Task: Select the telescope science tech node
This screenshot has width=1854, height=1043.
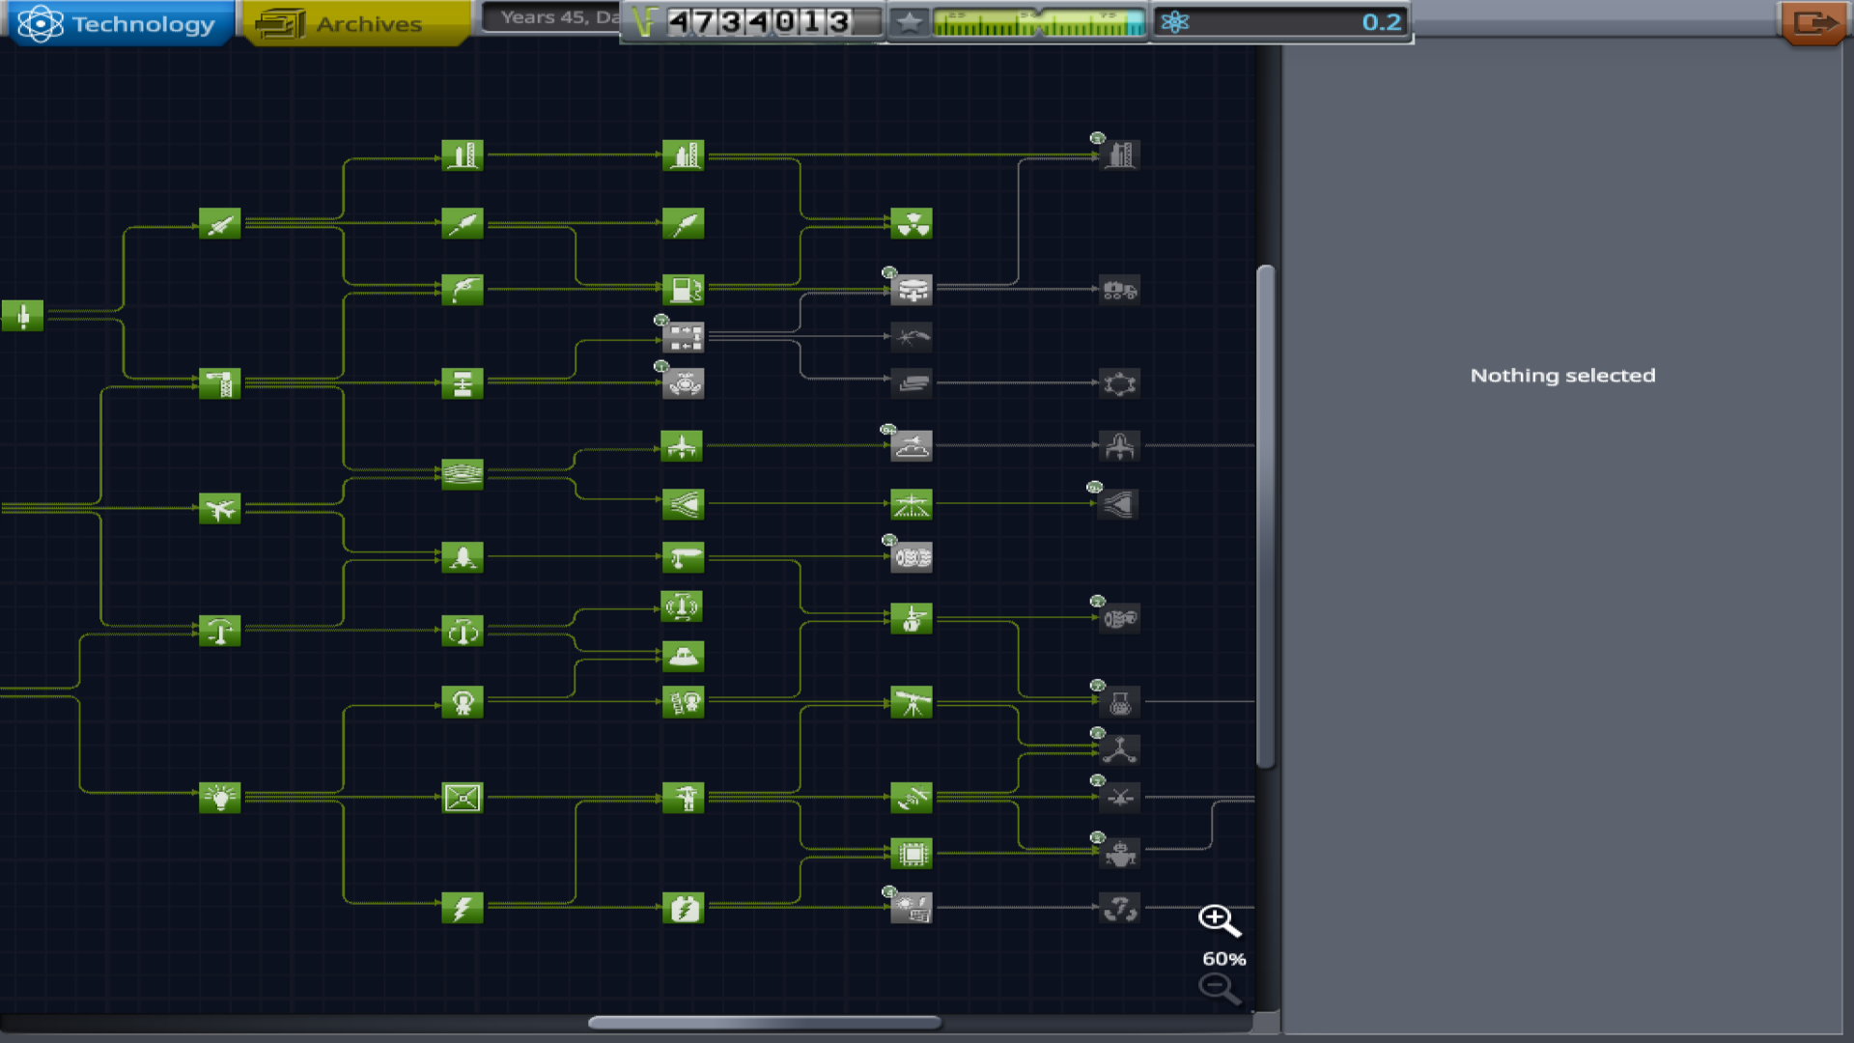Action: [x=911, y=702]
